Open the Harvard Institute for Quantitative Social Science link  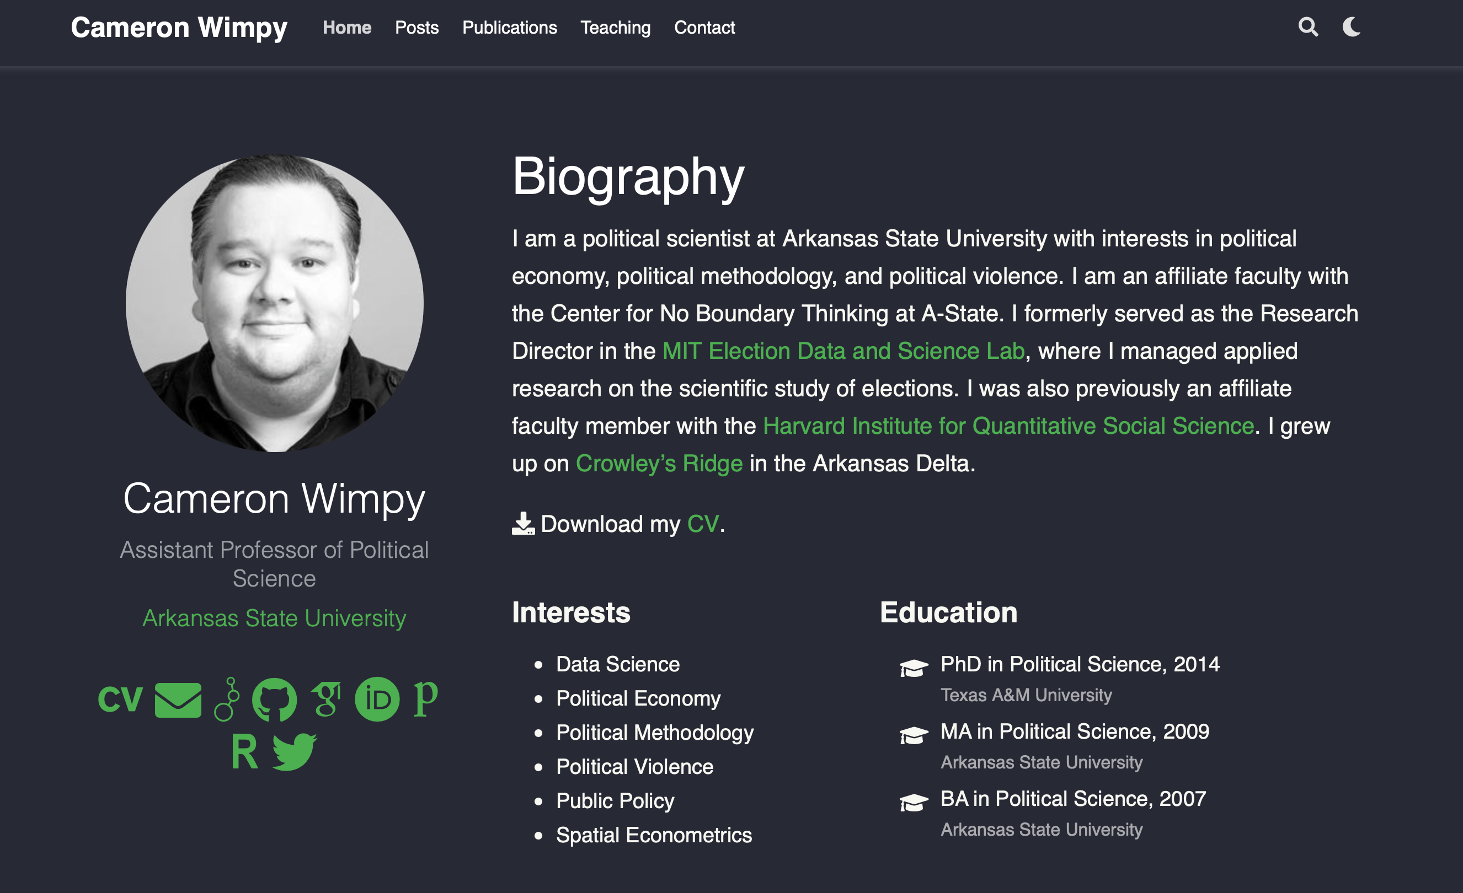tap(1008, 426)
